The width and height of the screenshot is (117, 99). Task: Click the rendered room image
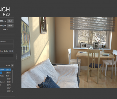(x=69, y=53)
